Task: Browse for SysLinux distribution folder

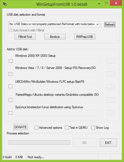Action: (x=110, y=113)
